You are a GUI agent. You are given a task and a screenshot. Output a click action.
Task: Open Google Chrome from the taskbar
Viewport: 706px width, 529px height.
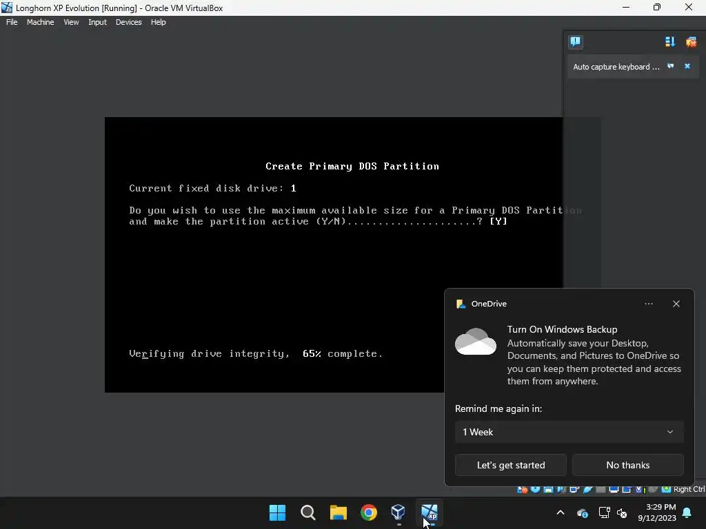point(368,512)
